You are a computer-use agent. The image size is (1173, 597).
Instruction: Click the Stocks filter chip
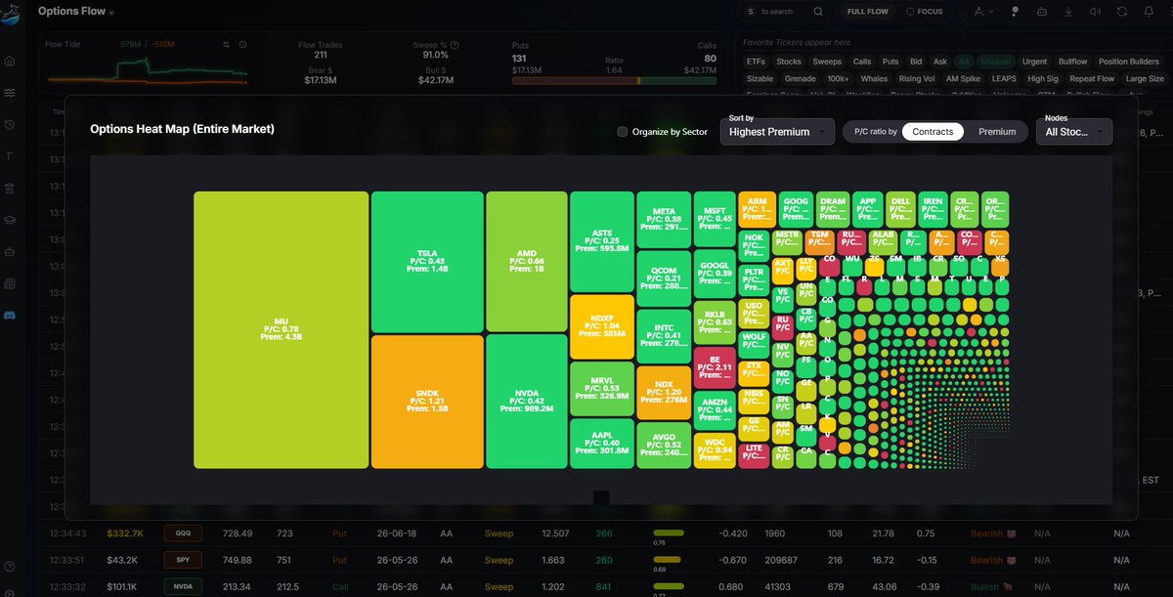click(789, 62)
